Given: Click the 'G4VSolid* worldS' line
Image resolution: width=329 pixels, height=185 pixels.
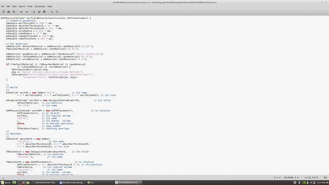Looking at the screenshot, I should 46,92.
